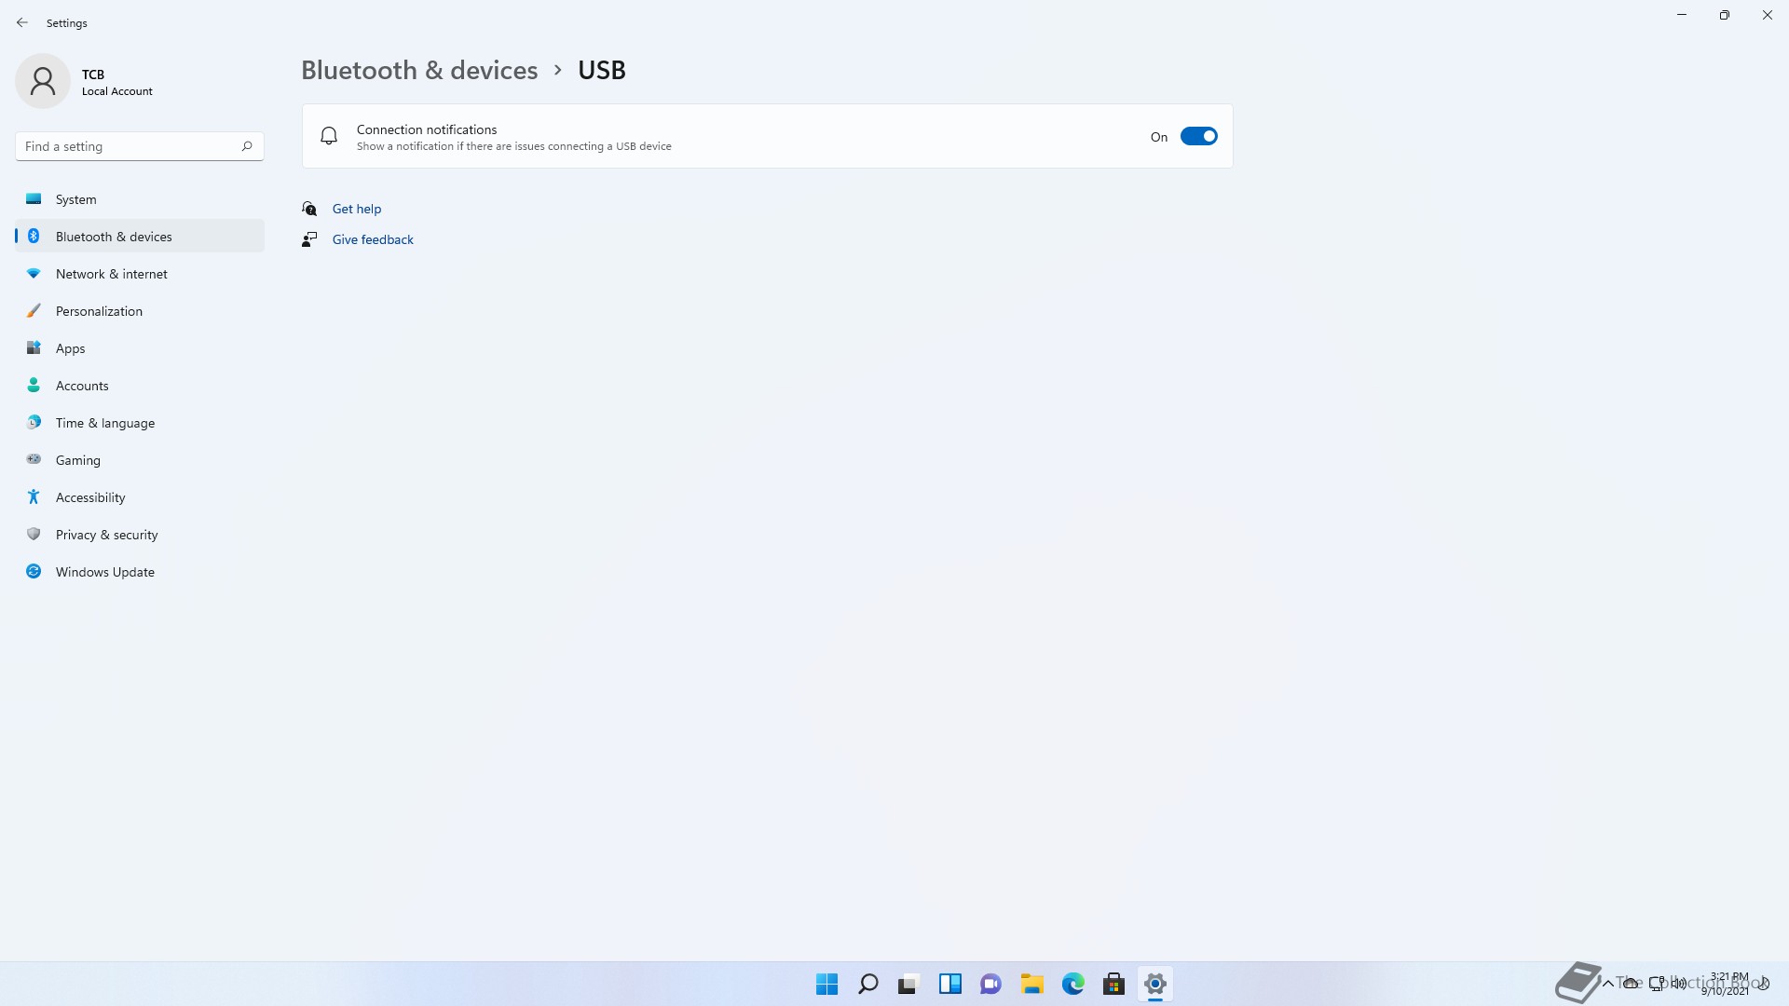This screenshot has width=1789, height=1006.
Task: Click the Windows Update sync icon
Action: coord(34,571)
